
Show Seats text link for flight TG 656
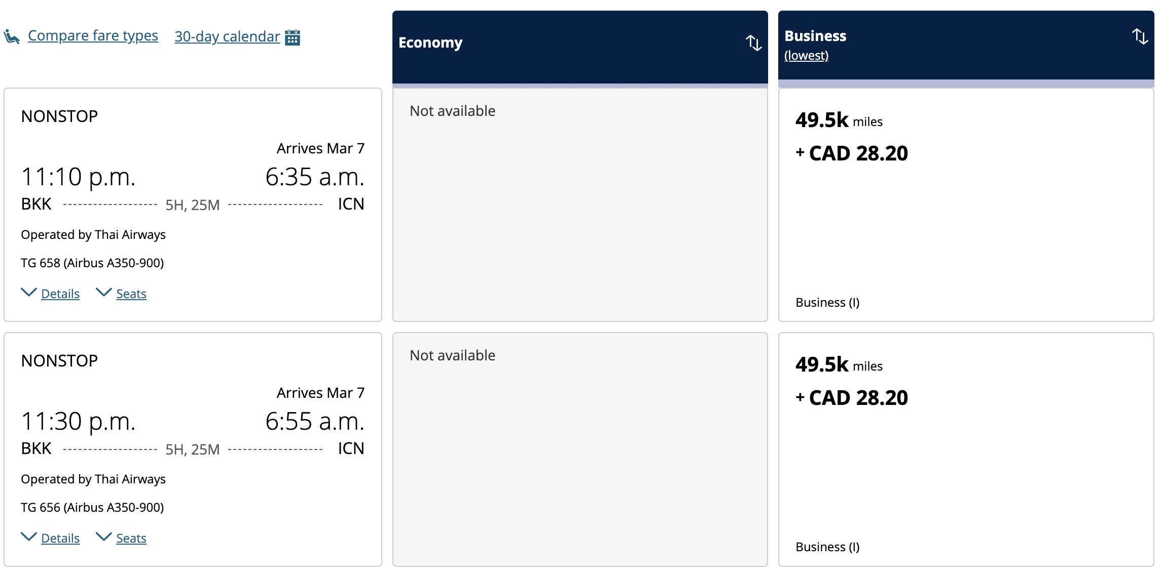tap(131, 539)
